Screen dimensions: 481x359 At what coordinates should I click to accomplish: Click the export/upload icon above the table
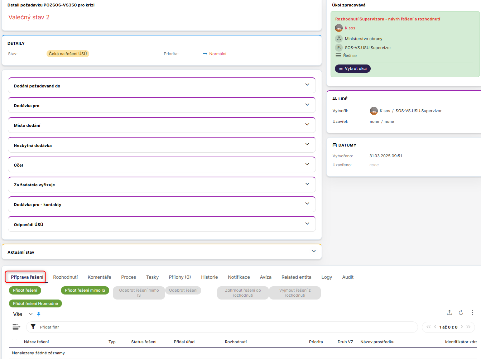449,312
